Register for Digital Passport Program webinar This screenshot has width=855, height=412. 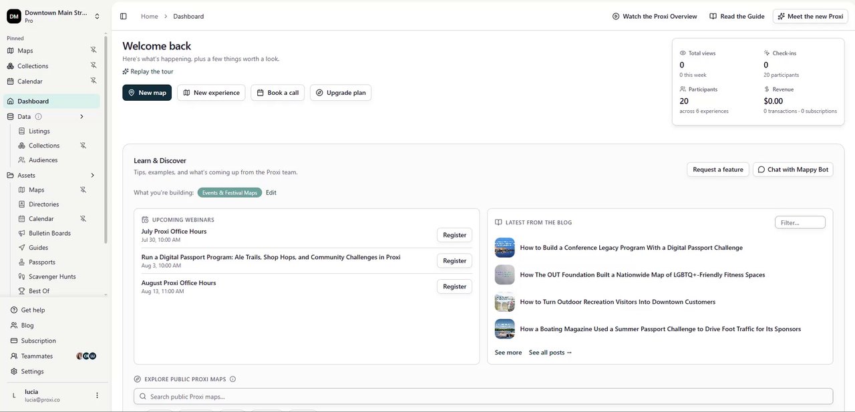(454, 260)
